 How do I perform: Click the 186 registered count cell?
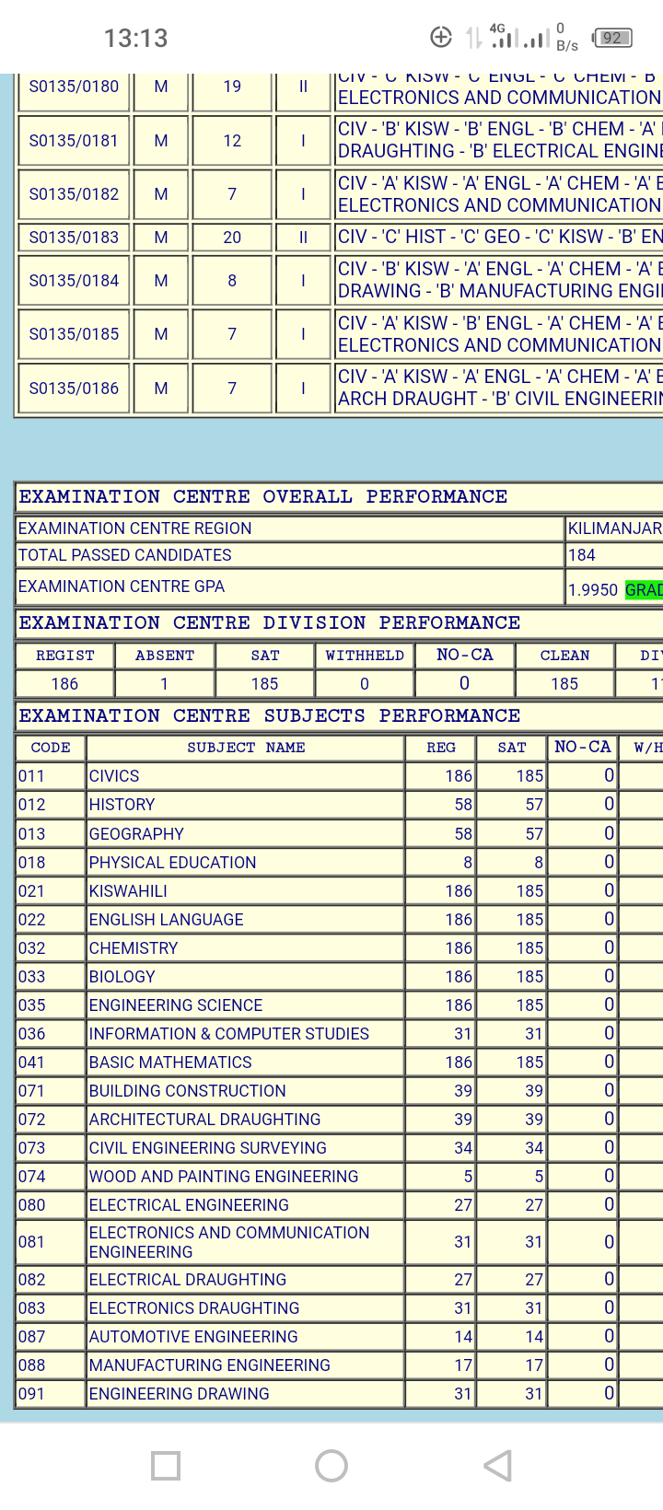65,684
